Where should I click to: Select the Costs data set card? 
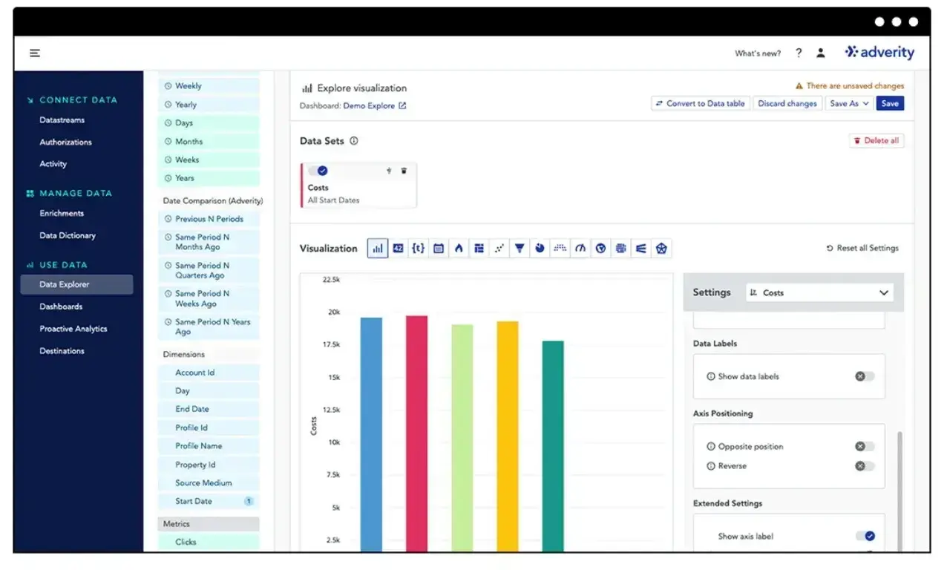click(x=358, y=186)
